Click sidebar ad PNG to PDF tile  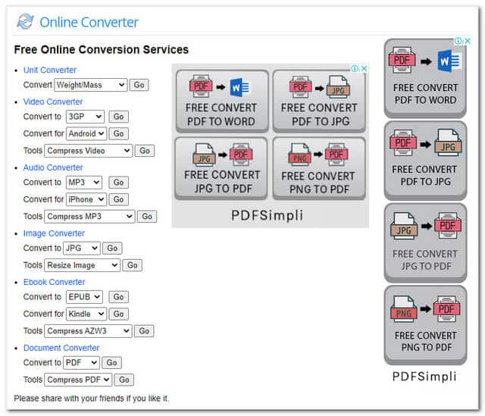tap(425, 325)
